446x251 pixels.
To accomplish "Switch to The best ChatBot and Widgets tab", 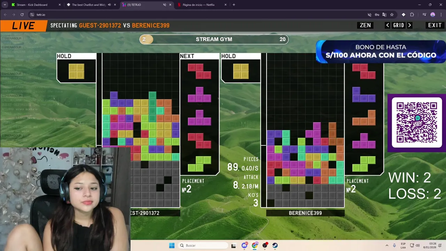I will [92, 5].
